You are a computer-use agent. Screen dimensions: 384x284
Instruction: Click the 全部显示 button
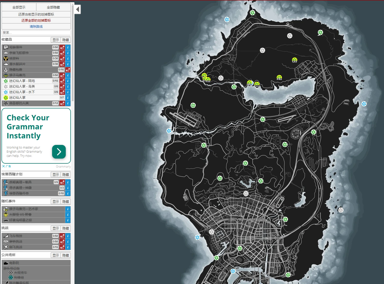(19, 7)
